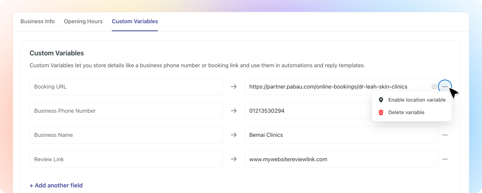This screenshot has width=482, height=193.
Task: Select the Review Link name field
Action: pos(126,159)
